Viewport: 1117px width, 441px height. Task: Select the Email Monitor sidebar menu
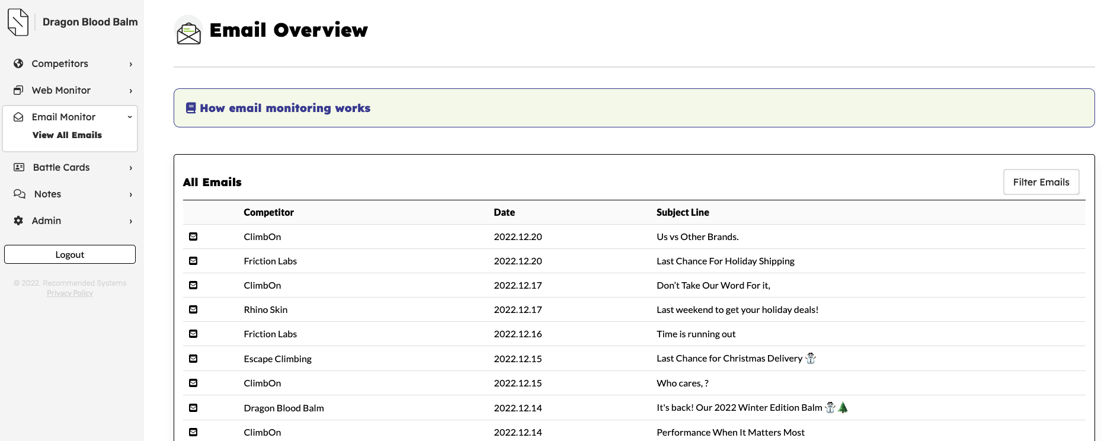pos(71,117)
